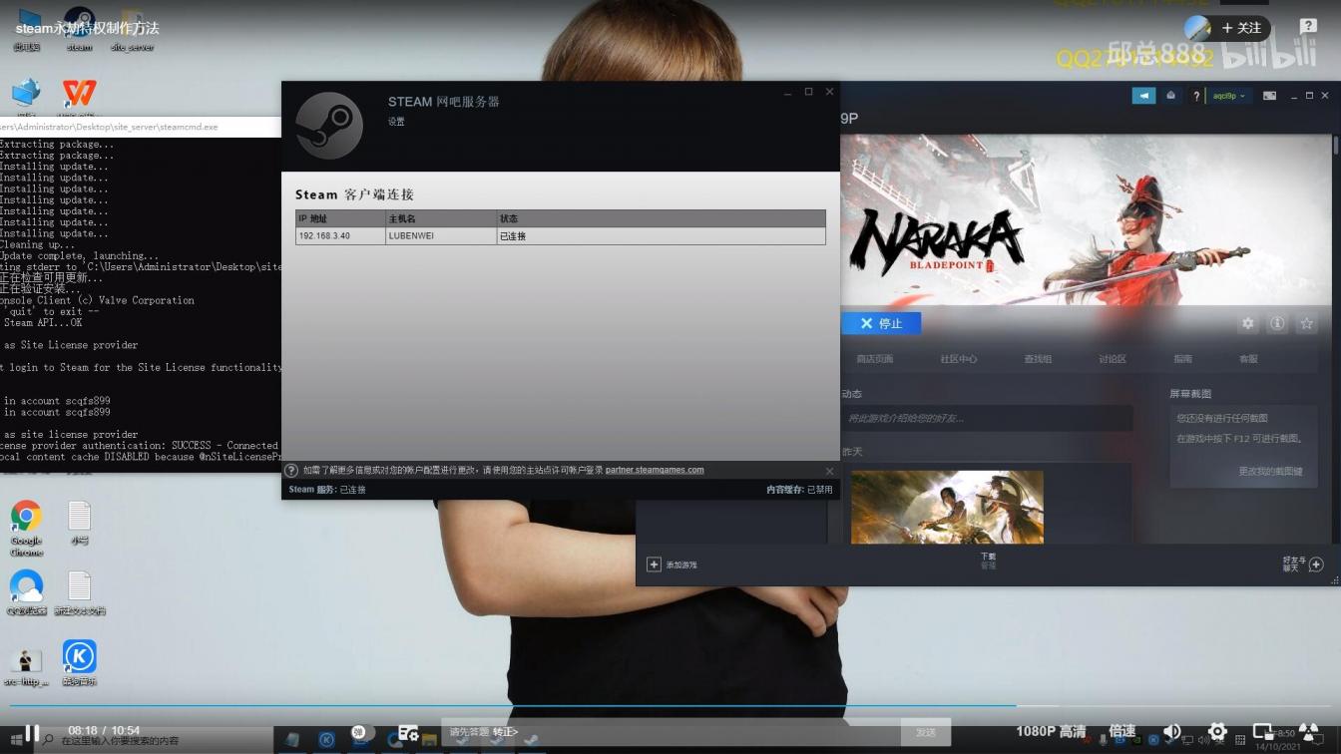1341x754 pixels.
Task: Pause the video with the player pause button
Action: click(x=32, y=733)
